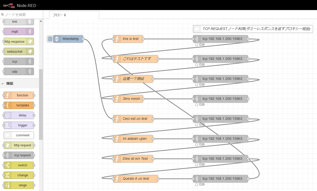This screenshot has height=191, width=317.
Task: Select tcp node beside '这是一个测试'
Action: tap(221, 79)
